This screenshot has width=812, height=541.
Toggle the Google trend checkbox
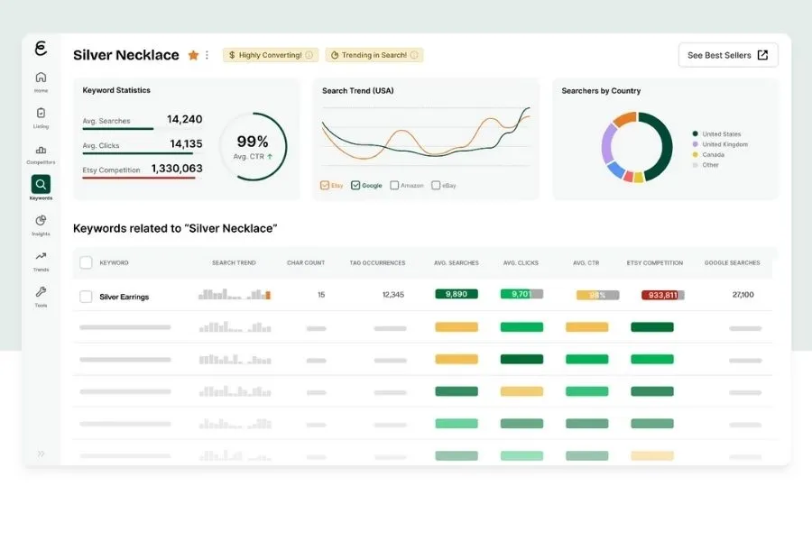[x=355, y=186]
